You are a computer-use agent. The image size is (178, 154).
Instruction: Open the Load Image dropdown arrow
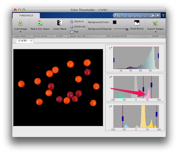[x=20, y=32]
